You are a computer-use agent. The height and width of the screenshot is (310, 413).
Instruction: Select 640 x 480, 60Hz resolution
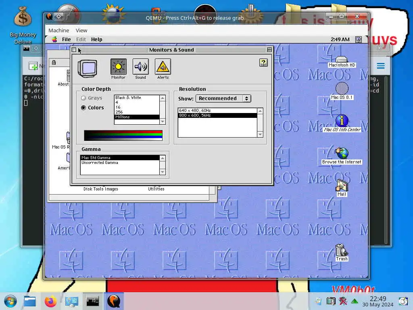217,111
